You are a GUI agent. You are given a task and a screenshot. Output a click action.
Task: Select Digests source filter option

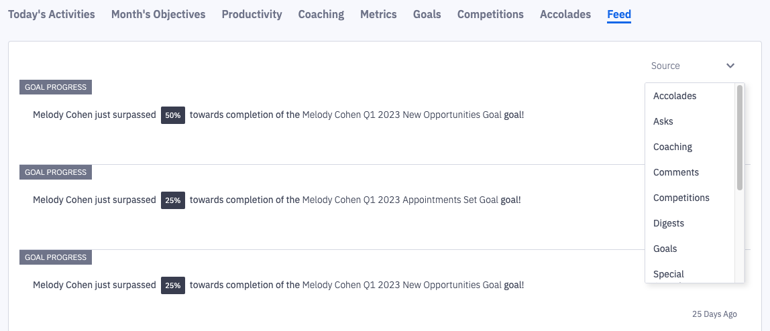[669, 223]
